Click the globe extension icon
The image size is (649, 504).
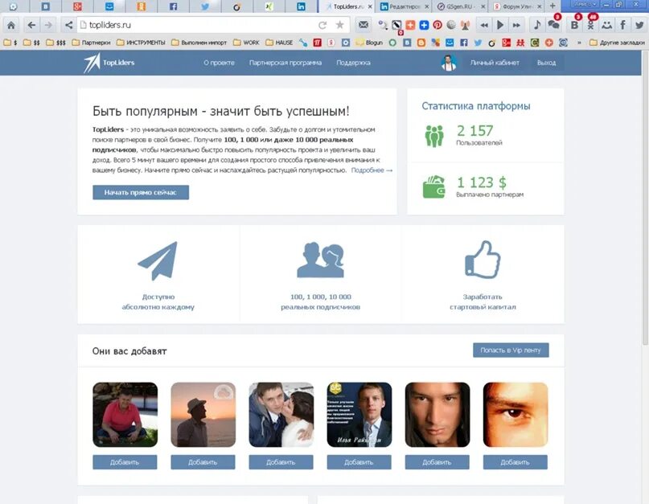[451, 25]
